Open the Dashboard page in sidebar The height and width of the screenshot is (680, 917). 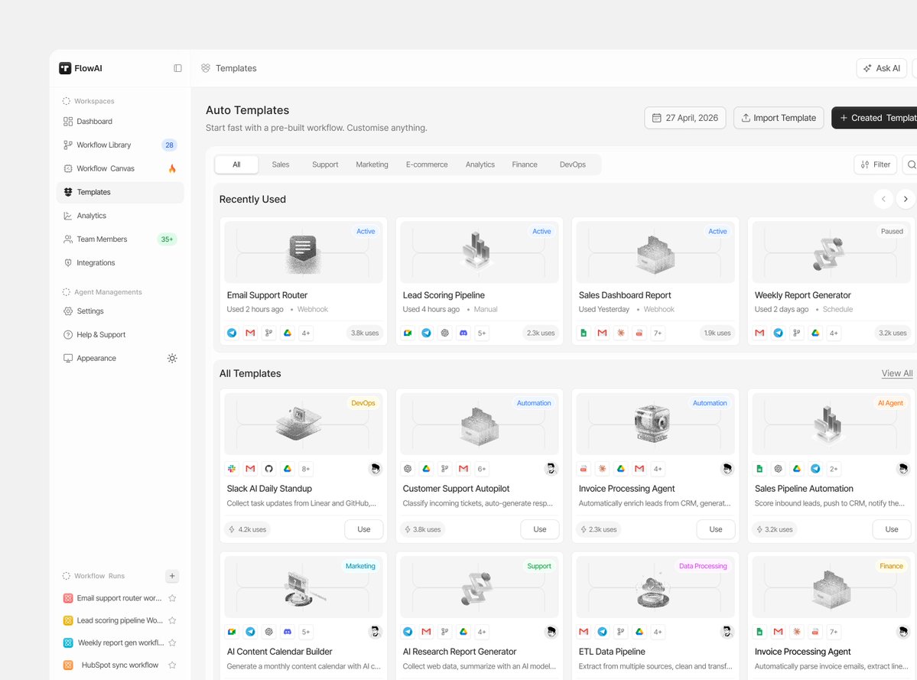tap(120, 122)
